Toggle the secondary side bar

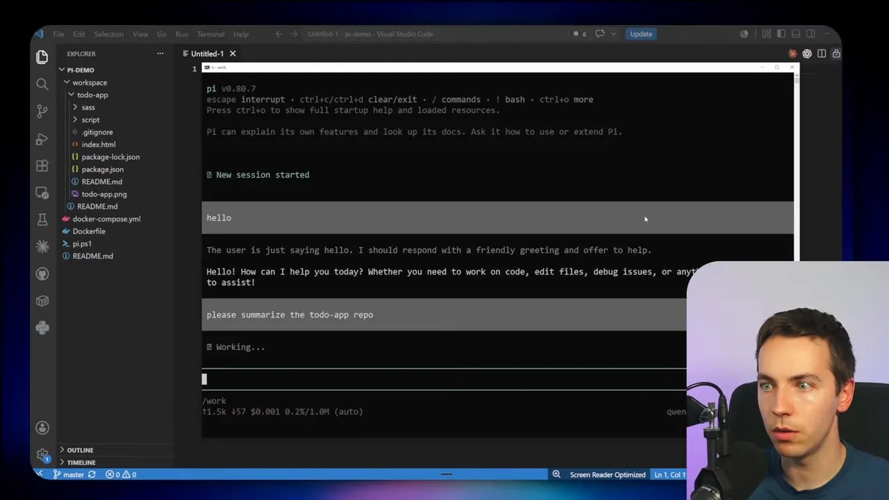coord(811,33)
